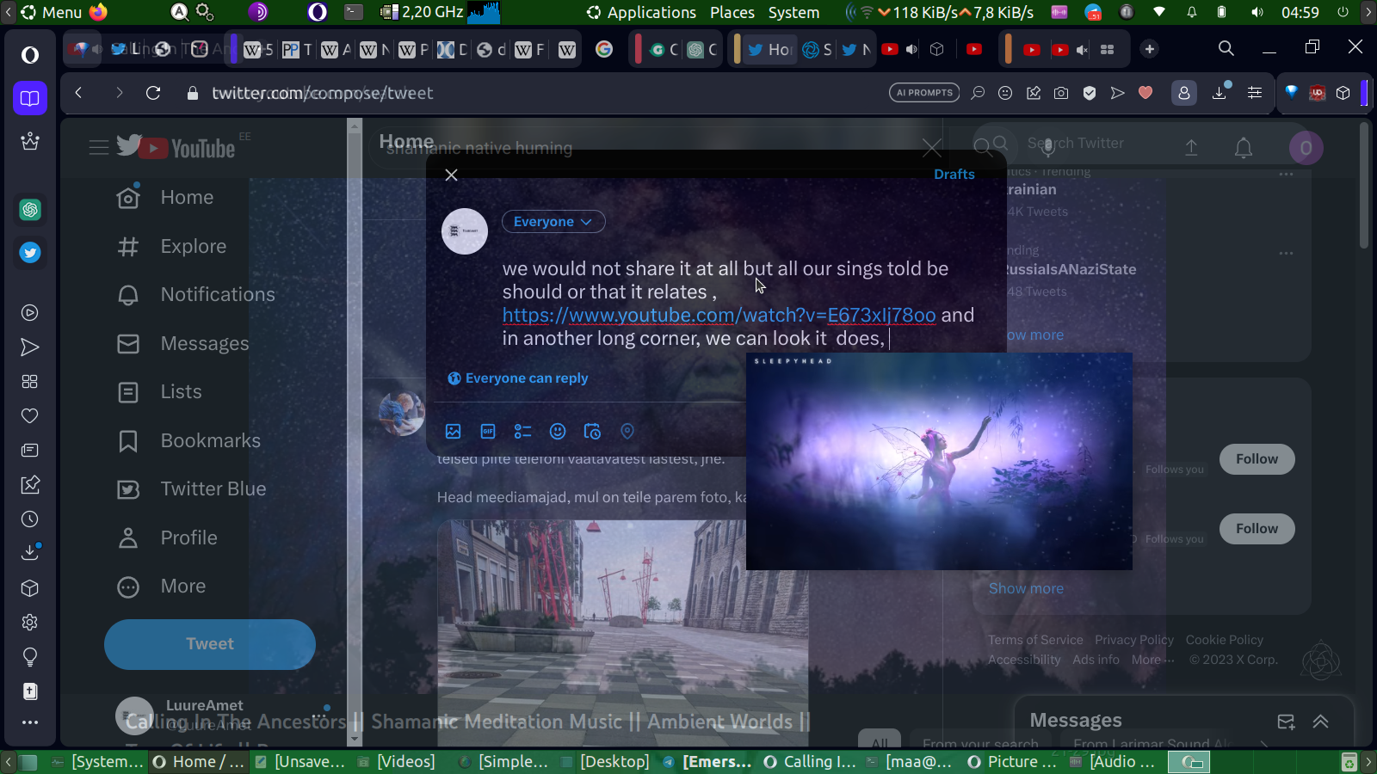Switch to the Google browser tab
Image resolution: width=1377 pixels, height=774 pixels.
click(x=604, y=49)
